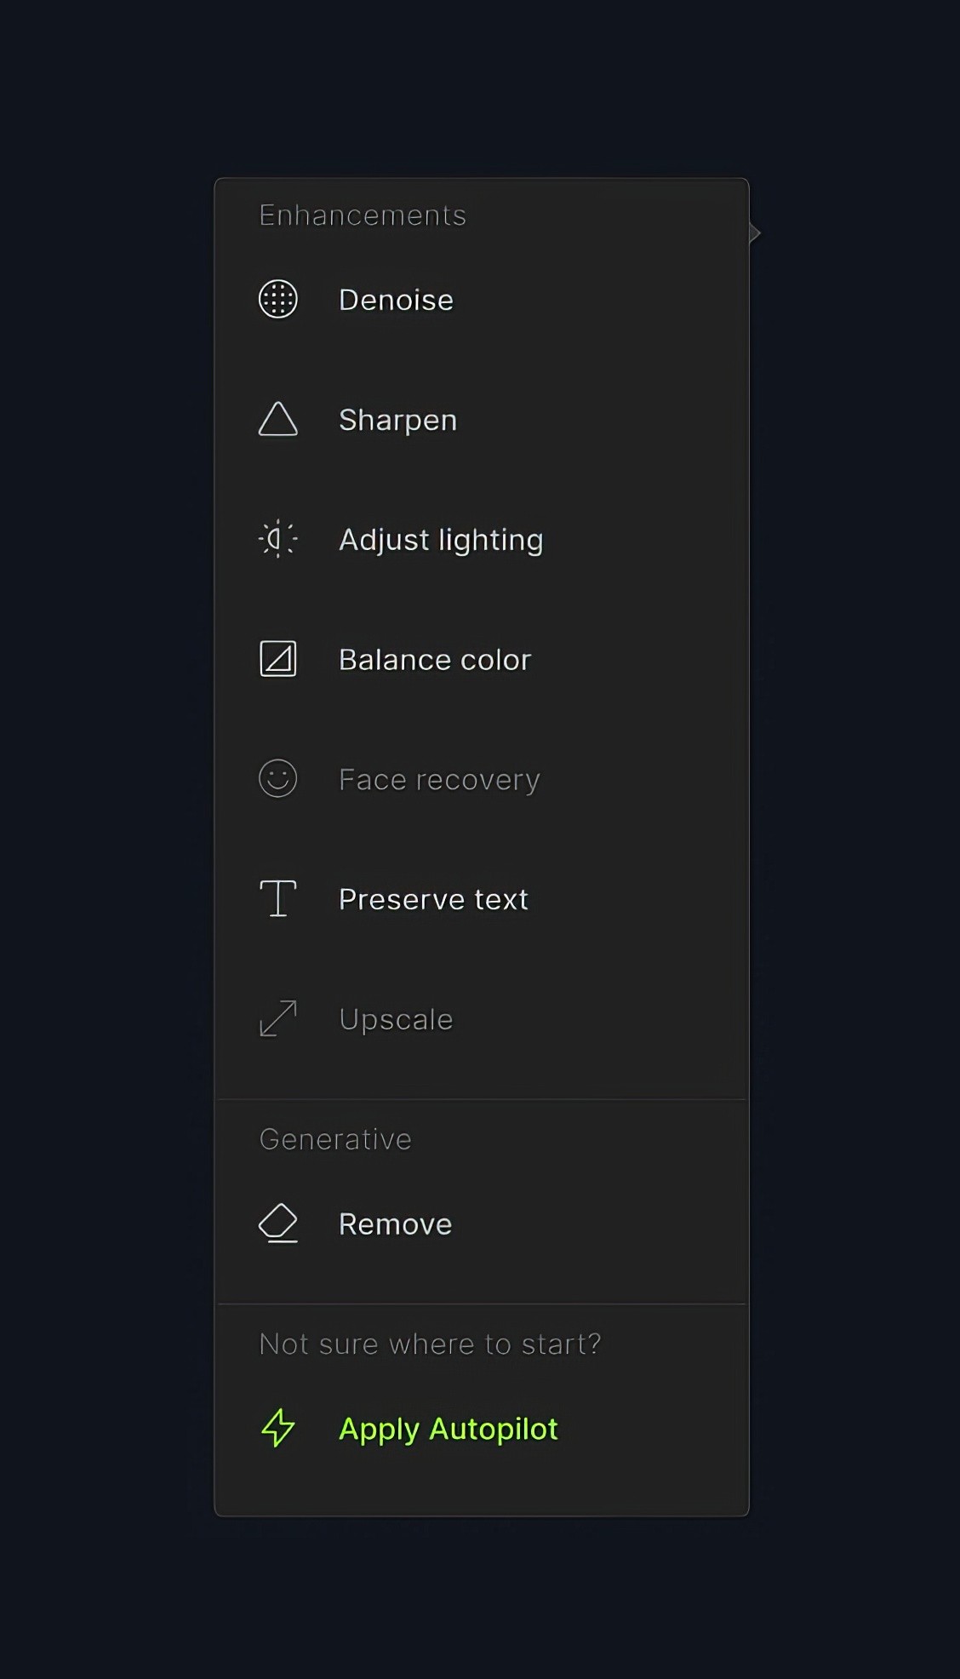
Task: Open Adjust lighting
Action: tap(441, 539)
